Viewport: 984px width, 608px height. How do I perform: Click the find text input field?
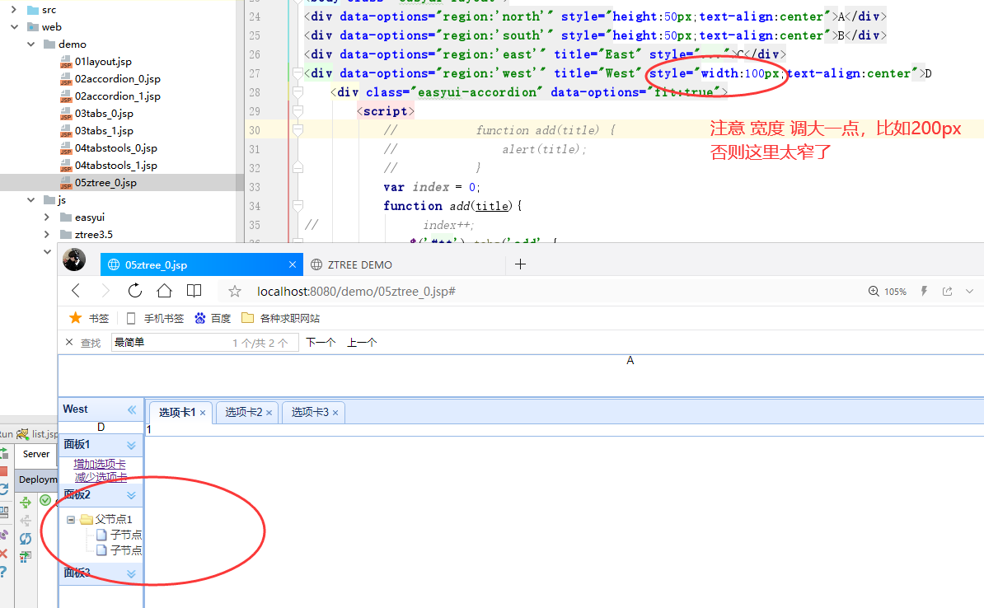(204, 342)
